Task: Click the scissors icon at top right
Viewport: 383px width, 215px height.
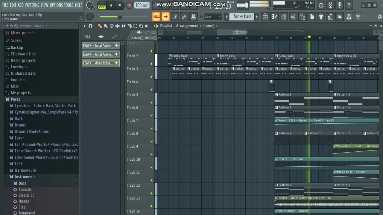Action: pos(330,5)
